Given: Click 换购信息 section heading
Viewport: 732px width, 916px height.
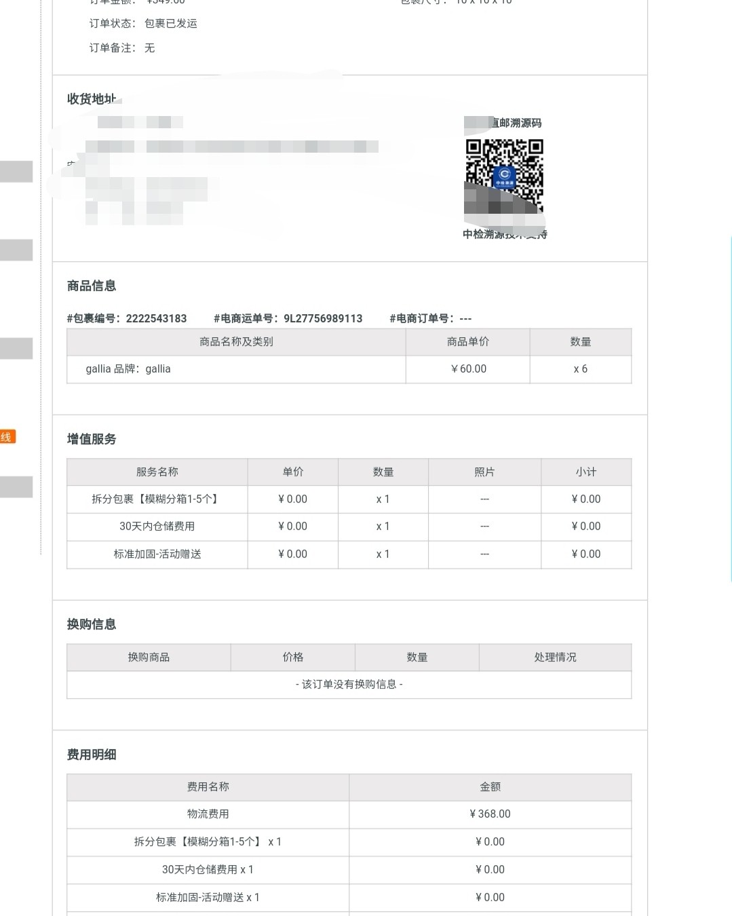Looking at the screenshot, I should pos(92,625).
